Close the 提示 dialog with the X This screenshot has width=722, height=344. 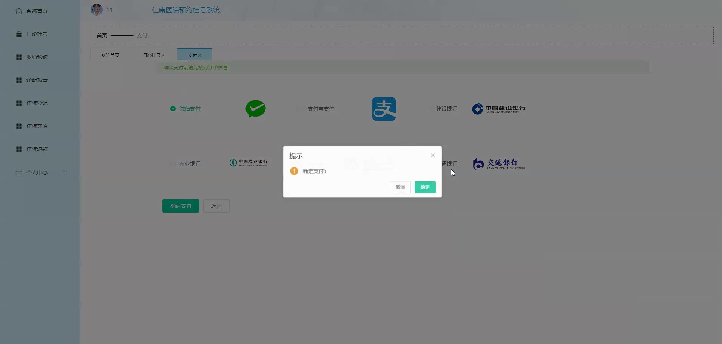[433, 155]
